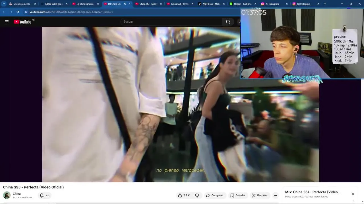View site information icon in address bar
The width and height of the screenshot is (364, 204).
point(26,12)
